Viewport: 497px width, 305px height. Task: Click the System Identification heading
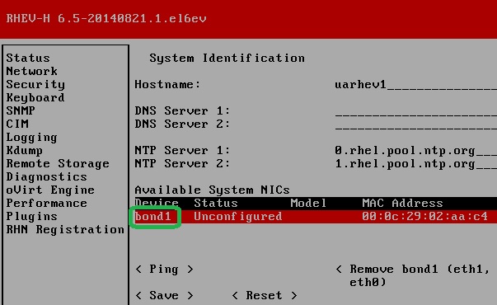(227, 59)
